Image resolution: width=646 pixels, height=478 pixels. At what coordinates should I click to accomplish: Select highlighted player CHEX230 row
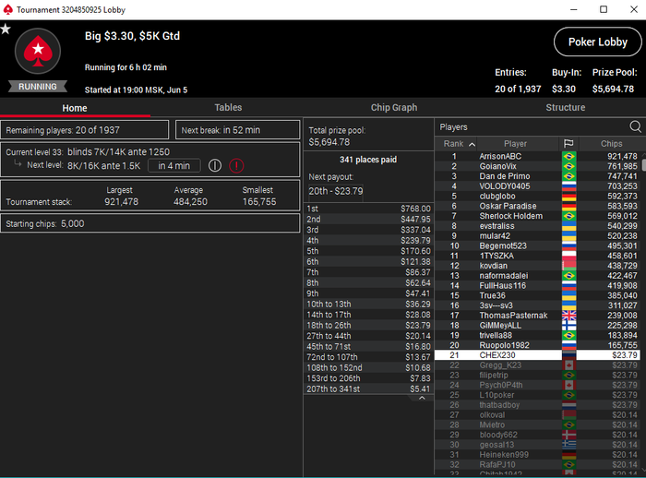click(537, 355)
